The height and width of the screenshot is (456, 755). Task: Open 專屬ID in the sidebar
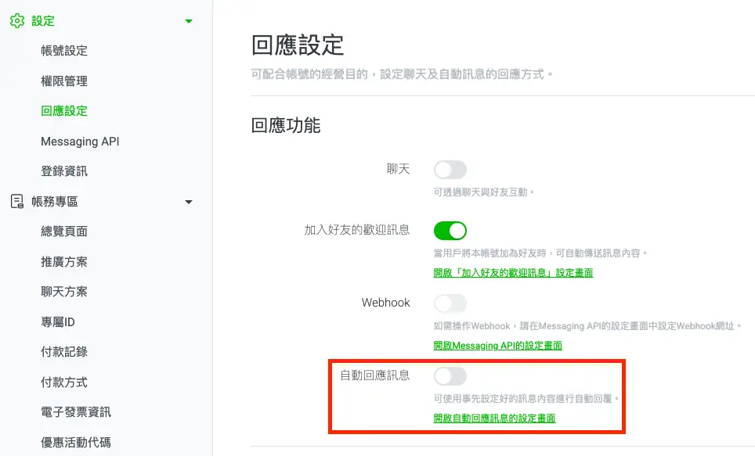point(58,321)
